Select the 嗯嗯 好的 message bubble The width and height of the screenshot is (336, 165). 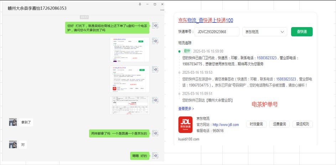click(x=140, y=156)
